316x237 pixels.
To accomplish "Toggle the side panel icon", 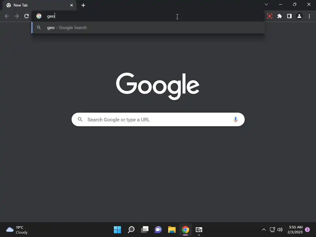I will tap(289, 16).
